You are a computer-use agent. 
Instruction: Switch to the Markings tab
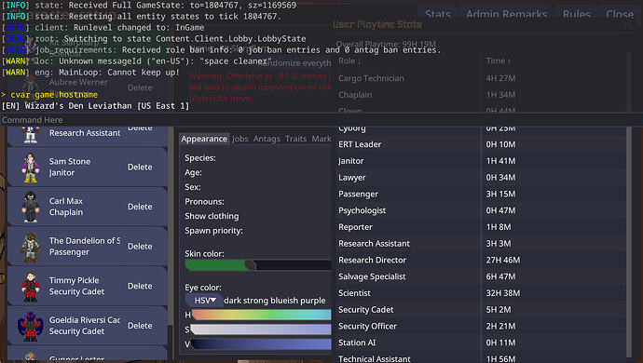[x=321, y=139]
